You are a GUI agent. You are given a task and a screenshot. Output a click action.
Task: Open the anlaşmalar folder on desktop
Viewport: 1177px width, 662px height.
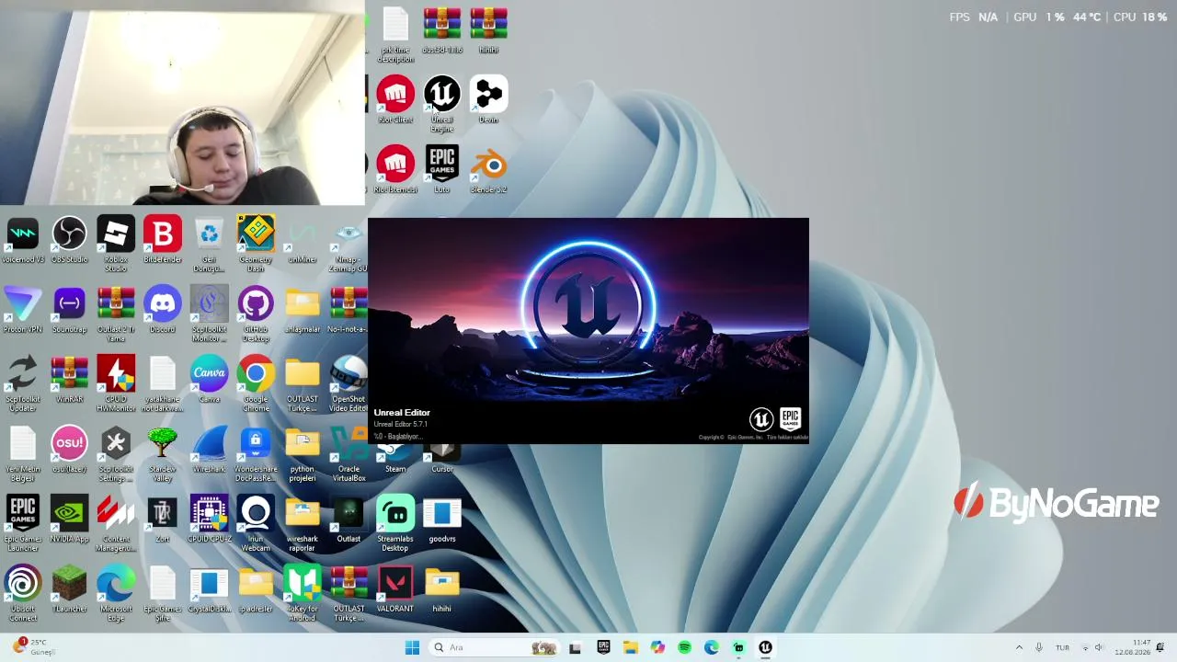303,311
